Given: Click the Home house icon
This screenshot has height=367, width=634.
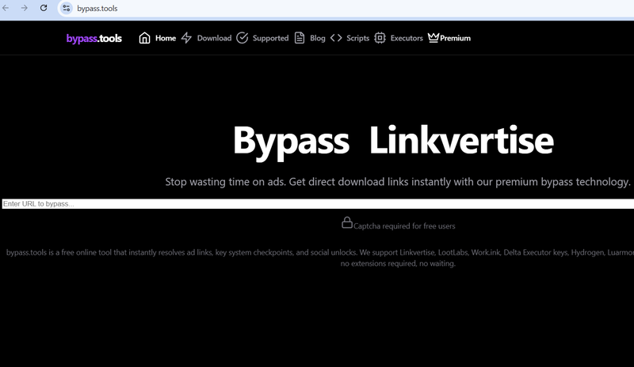Looking at the screenshot, I should pyautogui.click(x=144, y=38).
